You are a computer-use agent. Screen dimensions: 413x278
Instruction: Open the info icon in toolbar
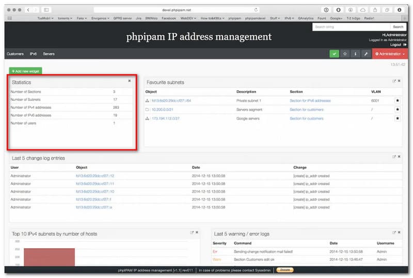[x=355, y=54]
